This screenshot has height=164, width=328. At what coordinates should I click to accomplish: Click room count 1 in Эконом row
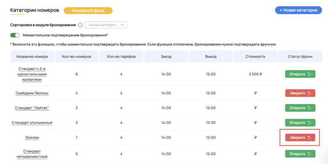point(77,138)
